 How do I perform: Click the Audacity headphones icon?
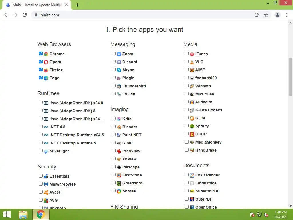pos(192,102)
